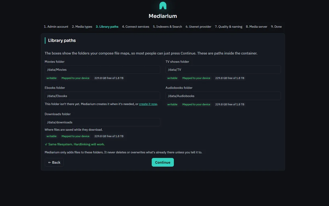The height and width of the screenshot is (206, 329).
Task: Go to 7. Quality & naming step
Action: pos(229,27)
